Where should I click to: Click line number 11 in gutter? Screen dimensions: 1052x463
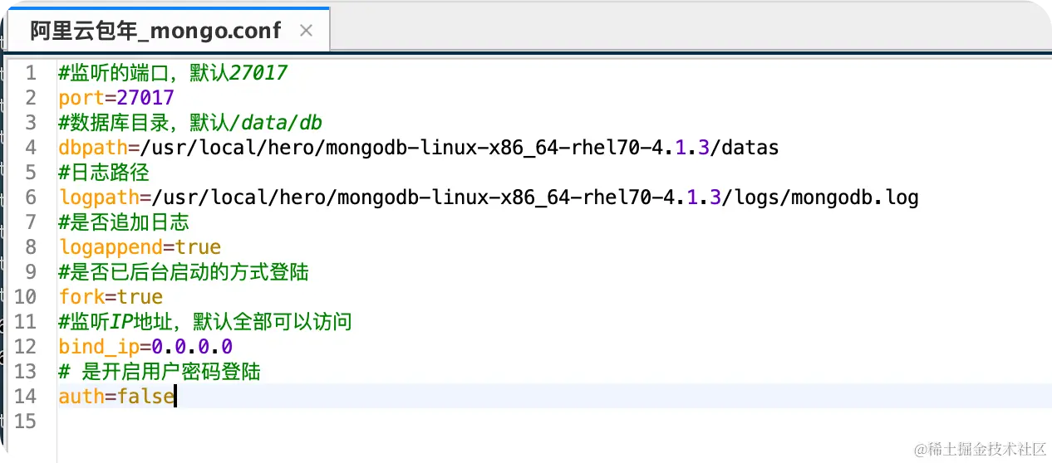25,322
